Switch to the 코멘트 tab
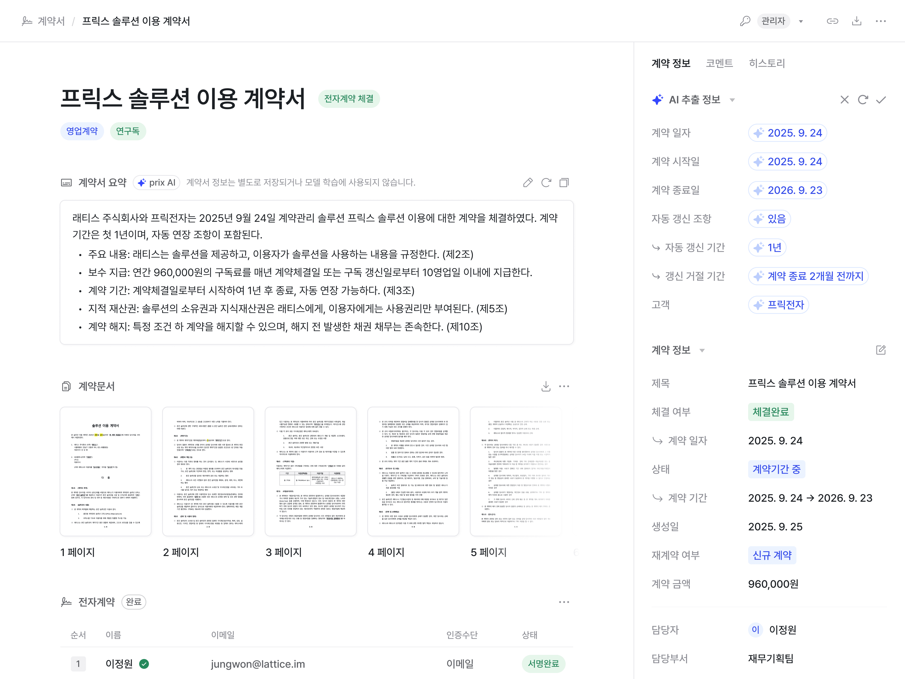The image size is (905, 679). click(x=719, y=63)
